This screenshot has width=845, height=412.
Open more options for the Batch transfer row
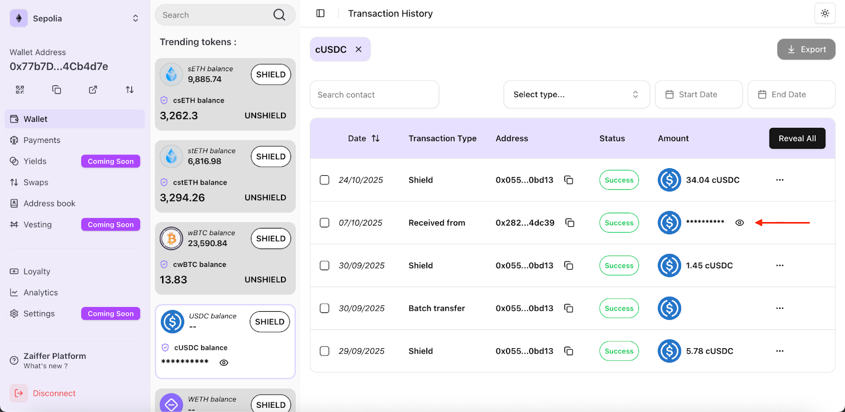tap(780, 308)
